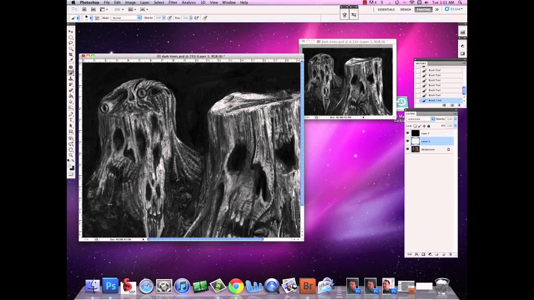Select the Zoom tool in toolbox
This screenshot has width=534, height=300.
click(x=71, y=155)
